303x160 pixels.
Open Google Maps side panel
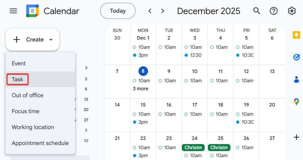(296, 102)
